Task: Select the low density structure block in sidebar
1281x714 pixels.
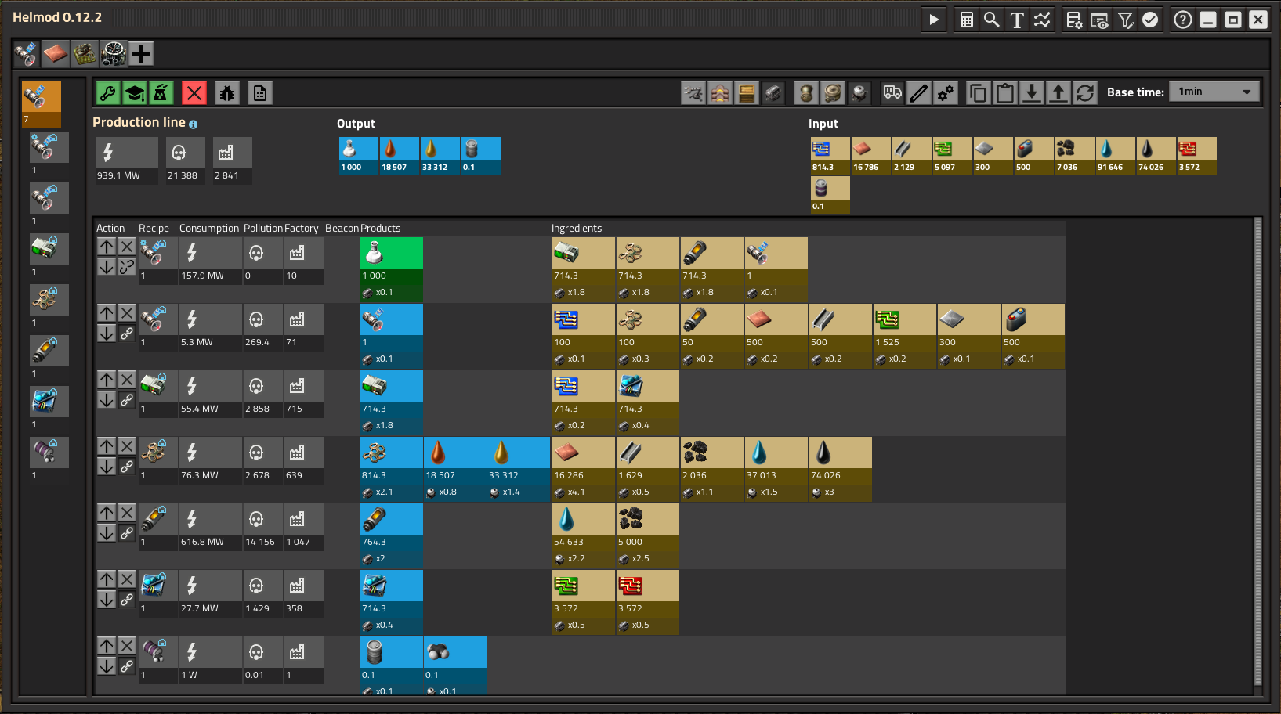Action: 49,300
